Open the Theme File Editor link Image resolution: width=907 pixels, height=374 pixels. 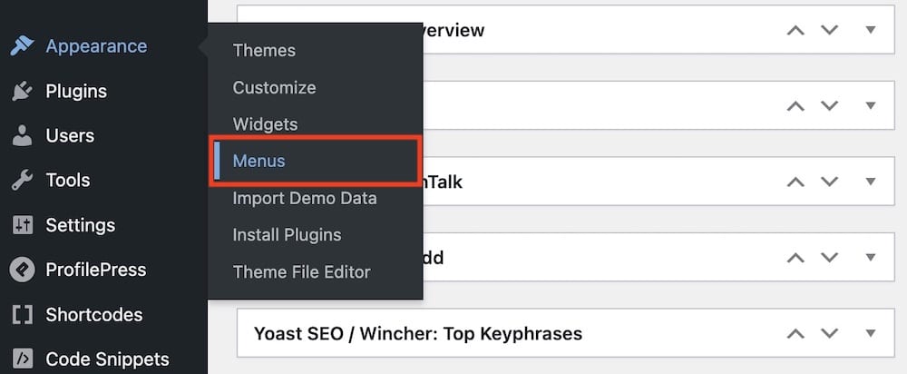tap(301, 272)
